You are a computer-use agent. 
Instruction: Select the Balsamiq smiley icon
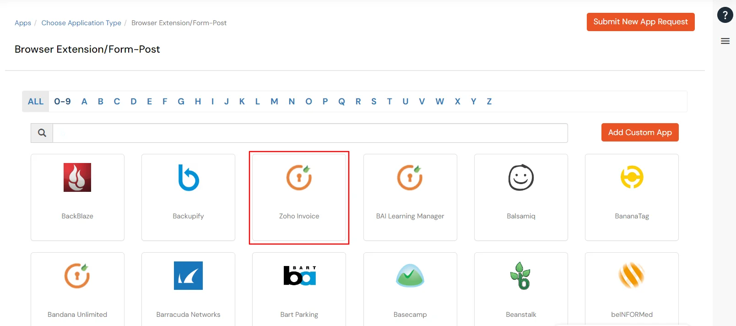(521, 177)
